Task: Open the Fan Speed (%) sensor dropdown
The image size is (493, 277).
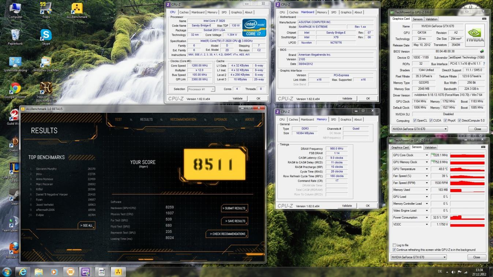Action: pyautogui.click(x=426, y=176)
